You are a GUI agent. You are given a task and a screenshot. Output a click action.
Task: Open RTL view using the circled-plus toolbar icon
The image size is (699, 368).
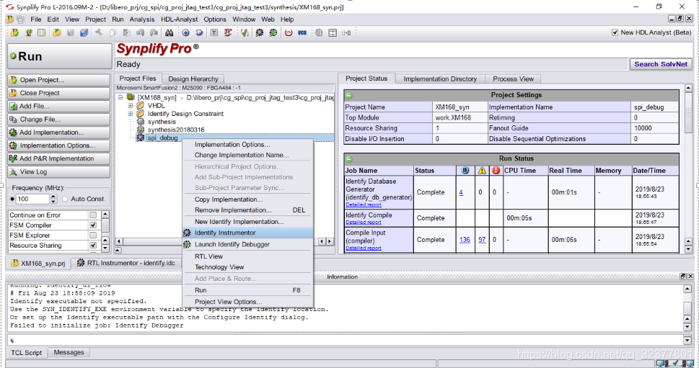(186, 32)
